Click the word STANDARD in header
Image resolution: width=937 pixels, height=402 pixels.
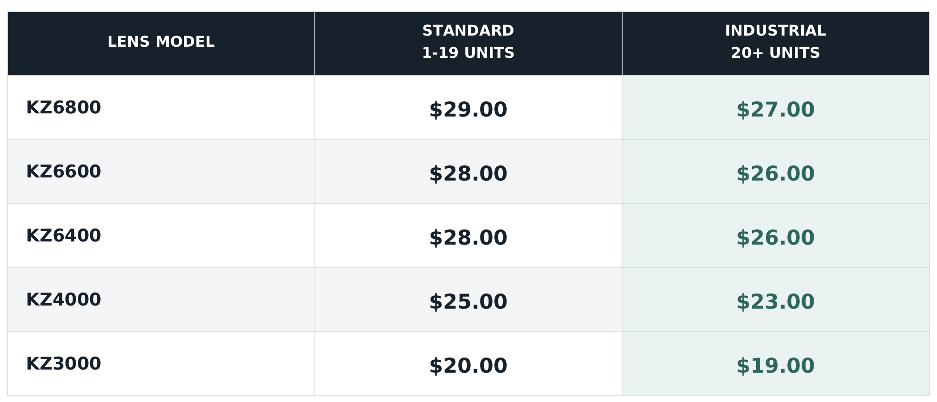tap(468, 31)
